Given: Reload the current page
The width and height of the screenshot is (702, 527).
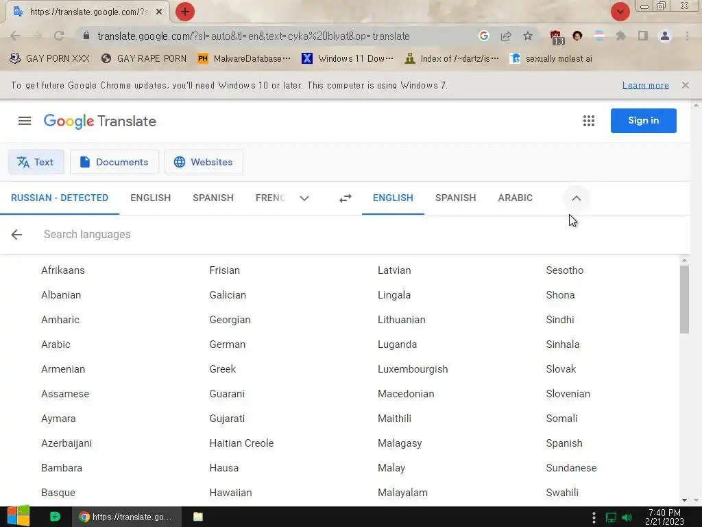Looking at the screenshot, I should point(59,36).
